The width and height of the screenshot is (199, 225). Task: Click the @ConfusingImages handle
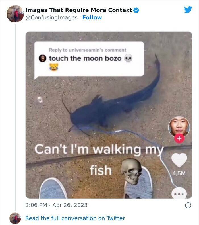(x=51, y=18)
